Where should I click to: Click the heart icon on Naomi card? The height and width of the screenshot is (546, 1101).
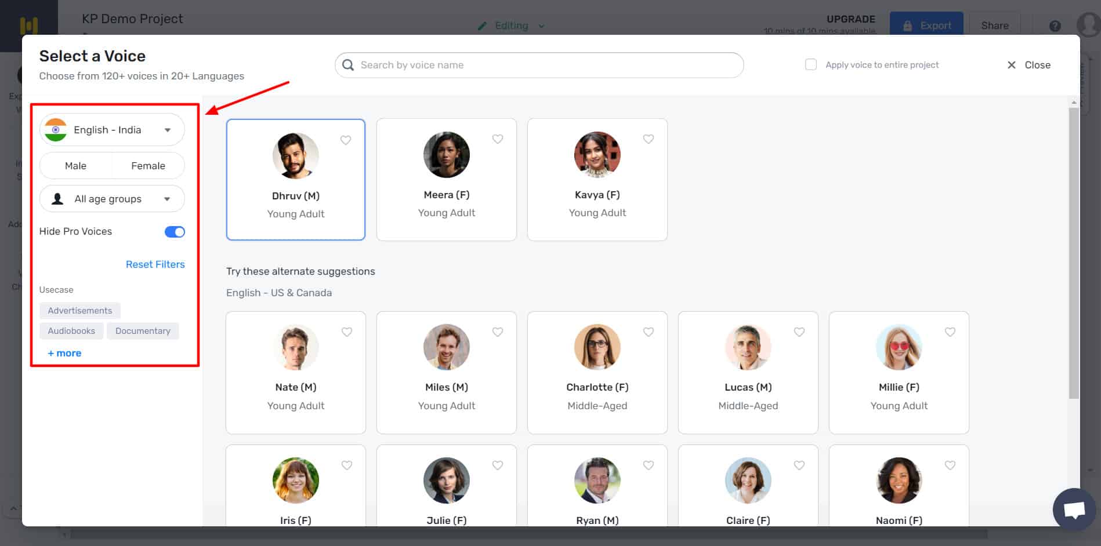click(x=950, y=465)
